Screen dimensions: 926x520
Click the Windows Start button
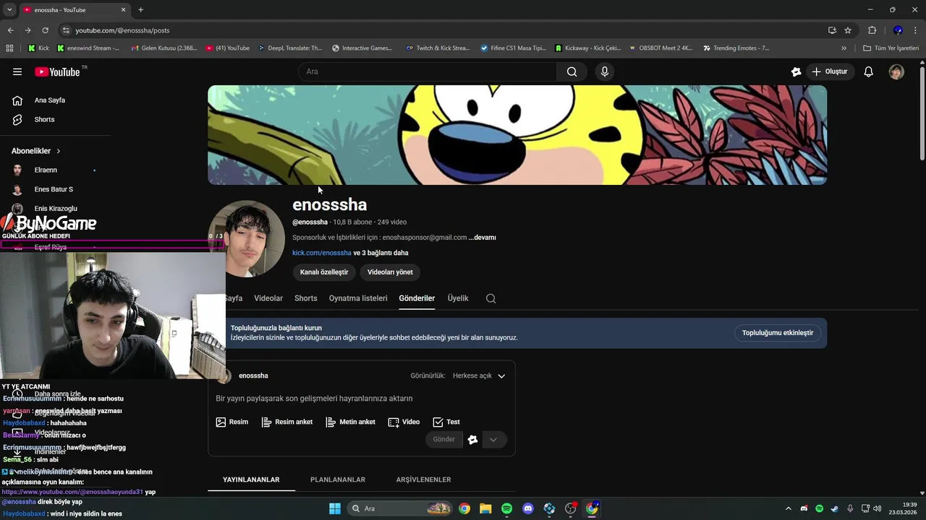335,508
